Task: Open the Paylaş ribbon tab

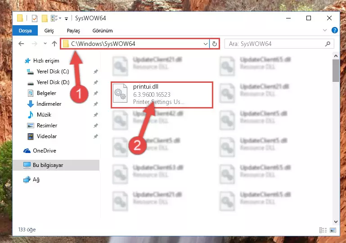Action: (73, 31)
